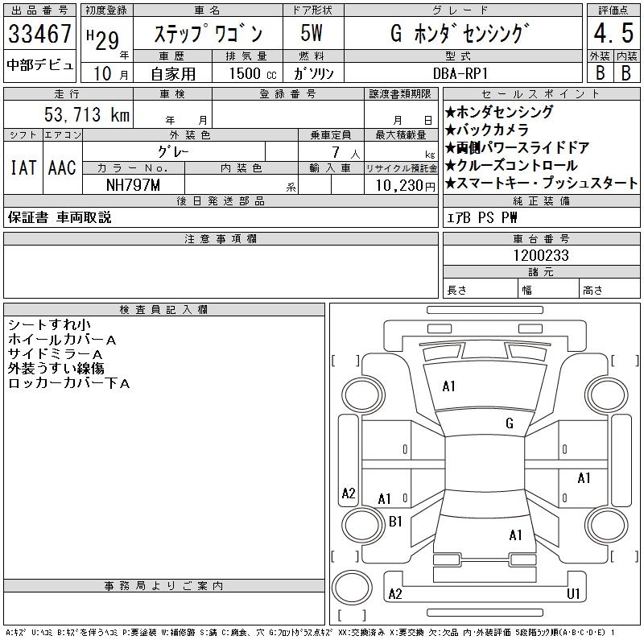Image resolution: width=644 pixels, height=644 pixels.
Task: Select the ロッカーカバー下A note line
Action: point(68,383)
